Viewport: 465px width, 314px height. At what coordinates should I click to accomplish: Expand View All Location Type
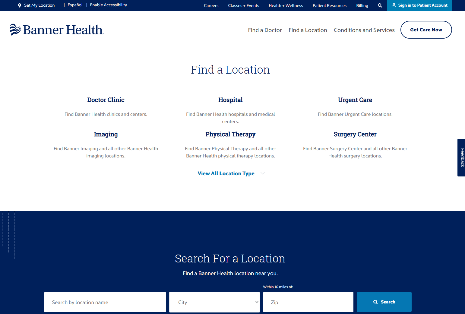coord(226,173)
